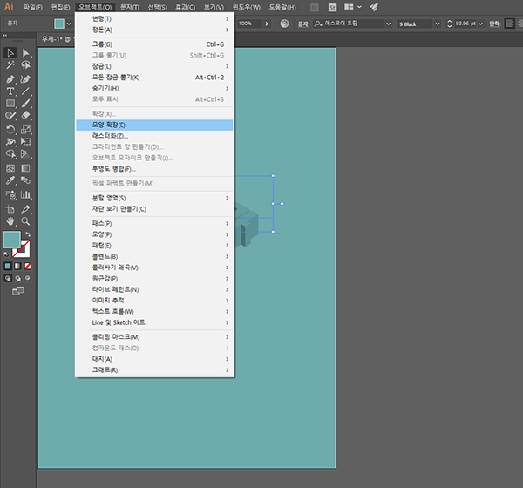
Task: Set paint mode to Gradient
Action: pos(17,266)
